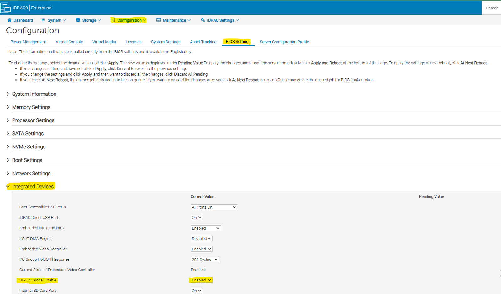
Task: Click the Configuration sliders icon
Action: pos(113,20)
